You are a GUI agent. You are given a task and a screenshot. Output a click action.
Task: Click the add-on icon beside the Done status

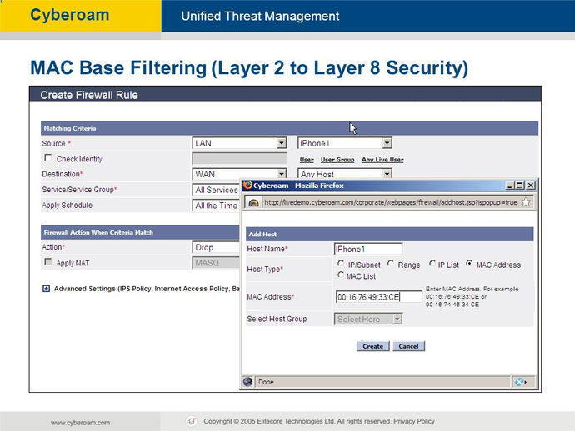click(x=520, y=382)
